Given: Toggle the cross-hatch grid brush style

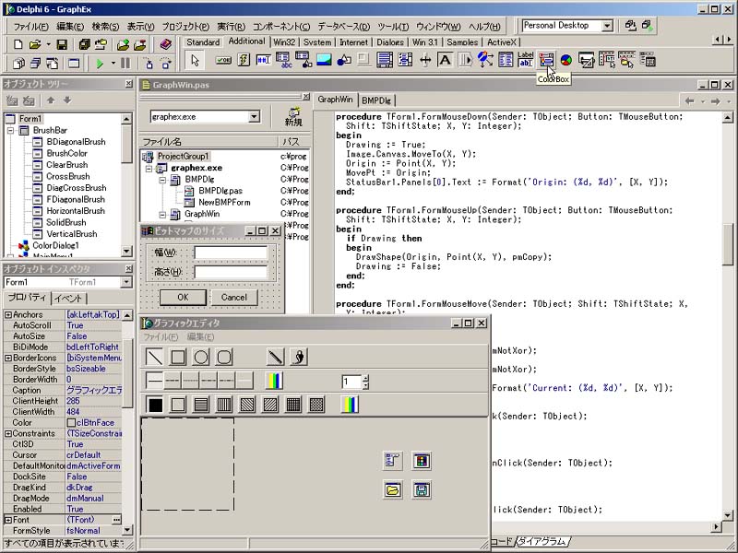Looking at the screenshot, I should pyautogui.click(x=293, y=405).
